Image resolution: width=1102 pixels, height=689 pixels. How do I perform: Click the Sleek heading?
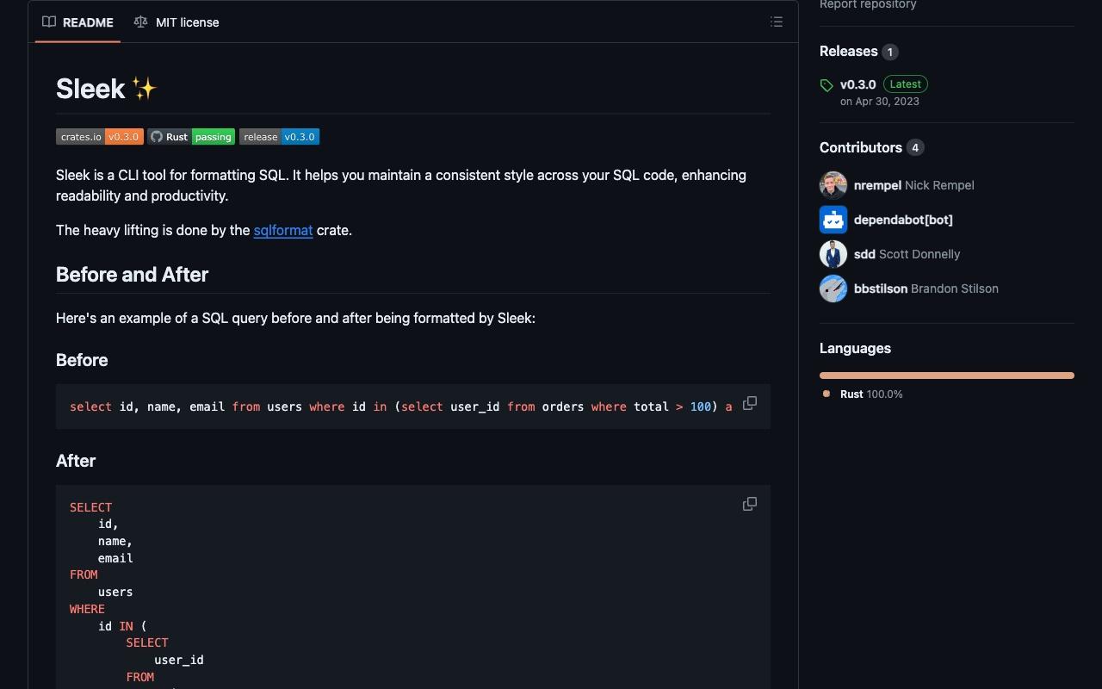pos(107,89)
